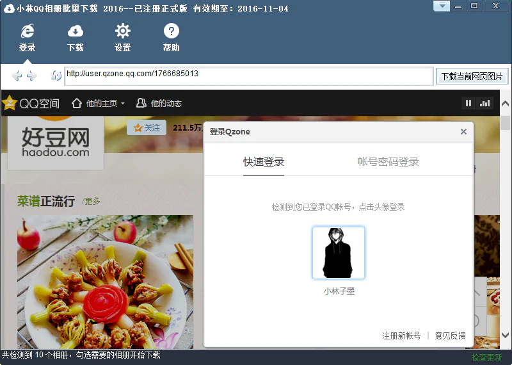512x365 pixels.
Task: Refresh the page with the reload icon
Action: tap(56, 76)
